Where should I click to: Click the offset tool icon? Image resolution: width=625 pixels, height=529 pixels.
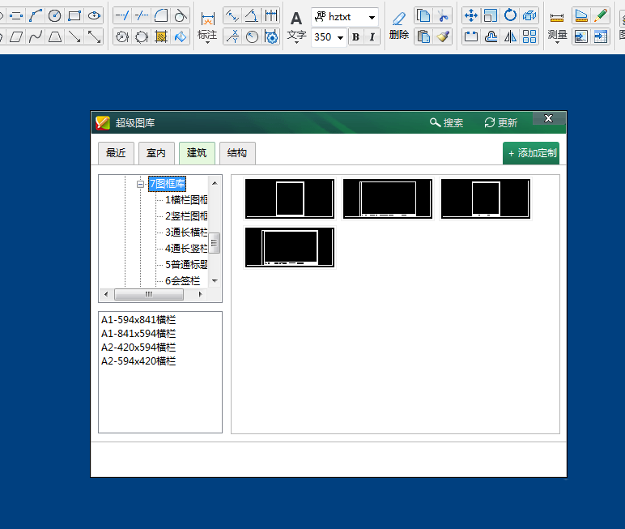tap(491, 37)
